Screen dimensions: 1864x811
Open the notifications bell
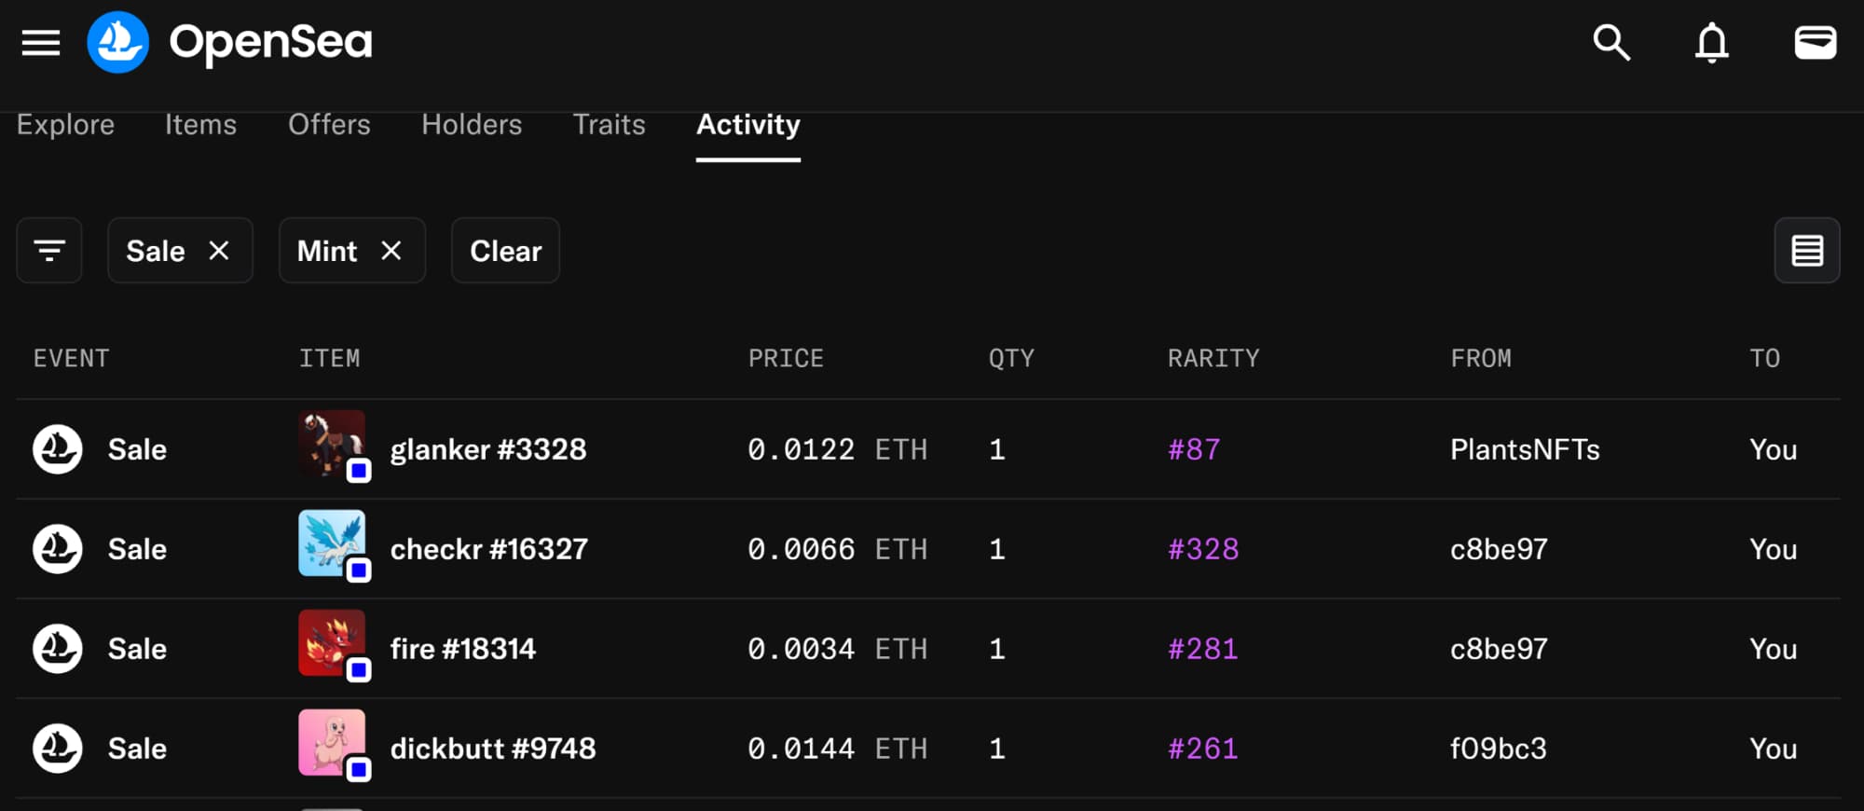coord(1711,42)
